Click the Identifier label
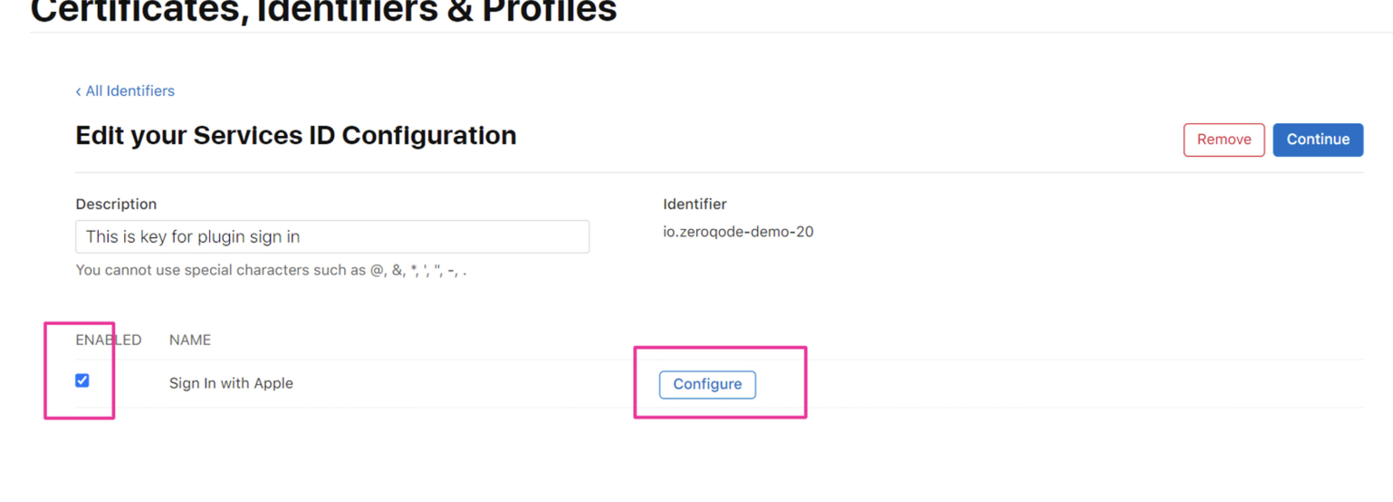Screen dimensions: 1393x502 (x=695, y=204)
